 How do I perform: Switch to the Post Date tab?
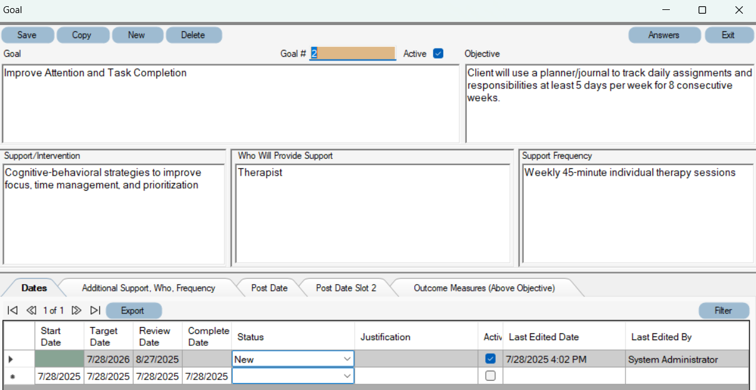tap(270, 288)
